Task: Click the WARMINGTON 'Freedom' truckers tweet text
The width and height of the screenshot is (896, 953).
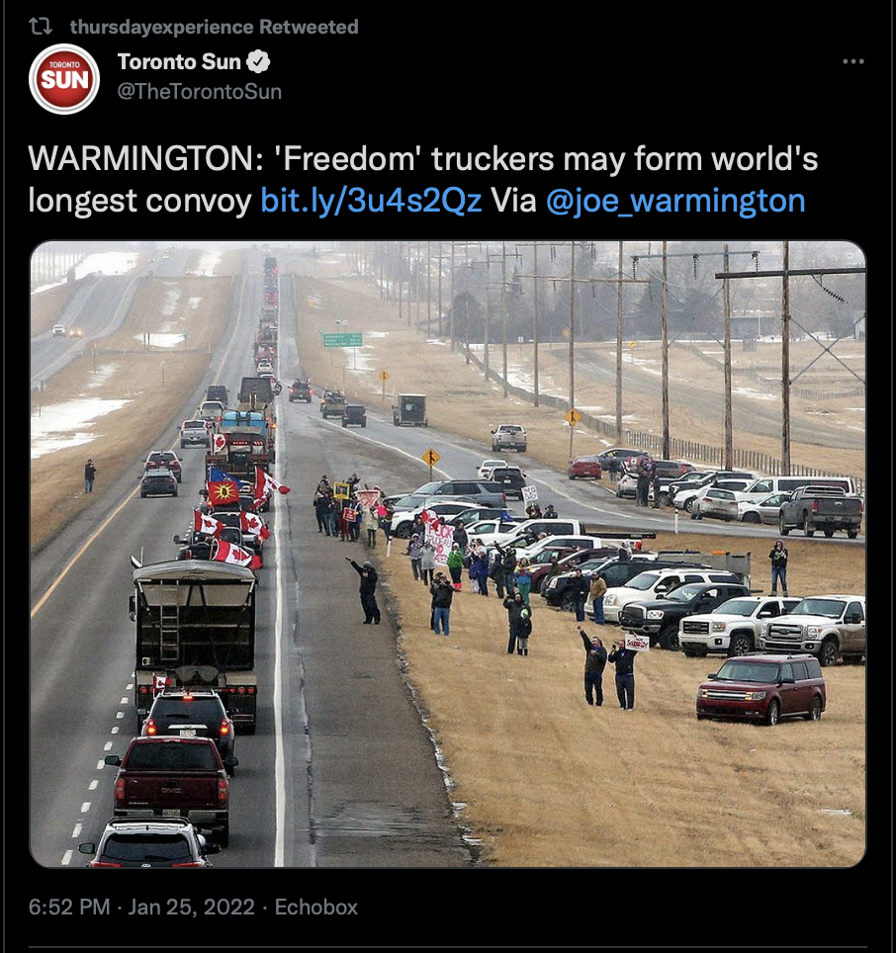Action: [x=423, y=179]
